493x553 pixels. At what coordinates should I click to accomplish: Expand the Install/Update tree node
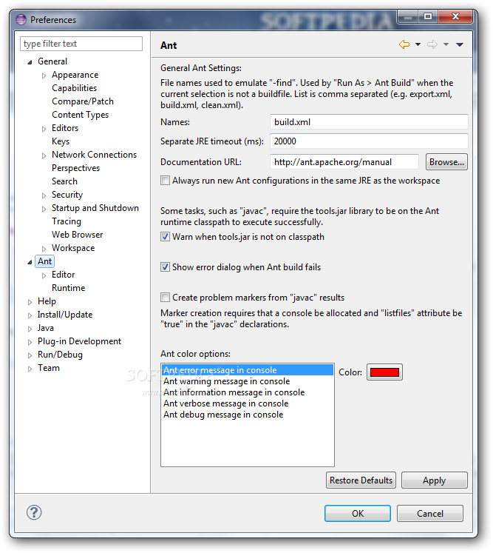30,315
